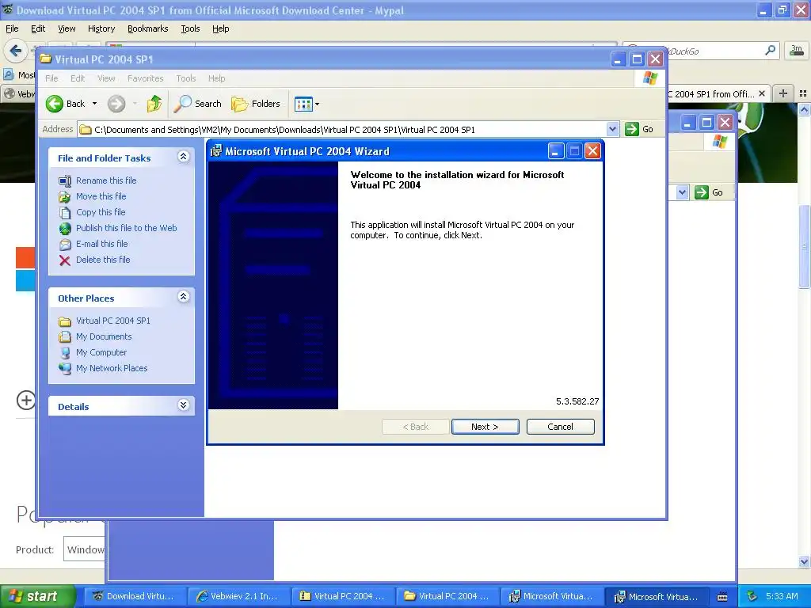Click Rename this file icon
Screen dimensions: 811x608
[x=65, y=180]
